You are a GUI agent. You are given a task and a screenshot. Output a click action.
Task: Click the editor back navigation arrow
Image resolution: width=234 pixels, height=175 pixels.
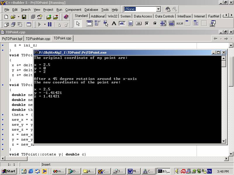[216, 38]
